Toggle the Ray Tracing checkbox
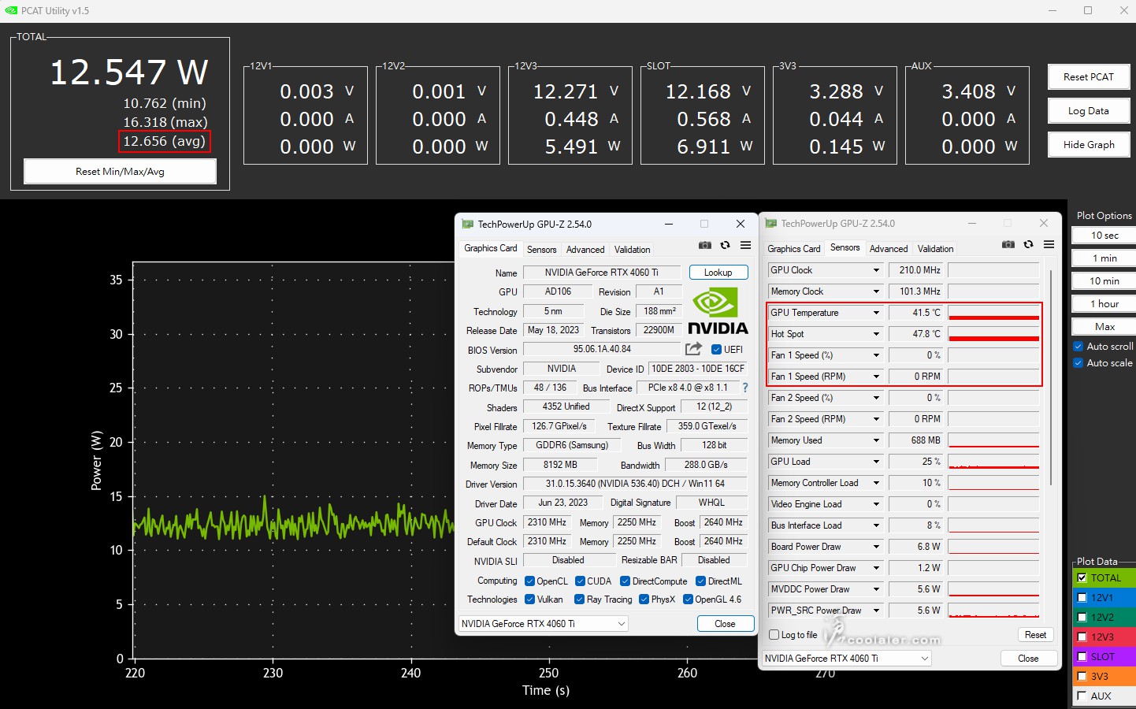 [580, 599]
